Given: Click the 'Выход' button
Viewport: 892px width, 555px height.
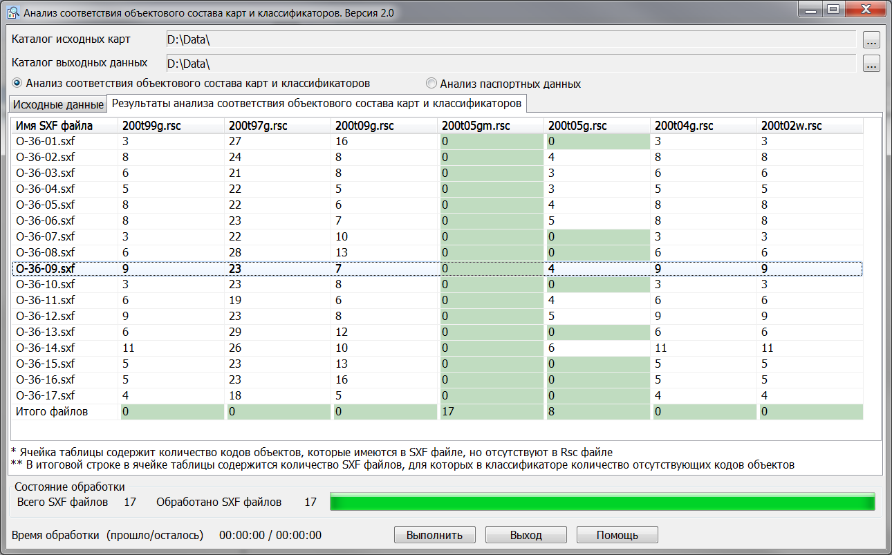Looking at the screenshot, I should pyautogui.click(x=526, y=535).
